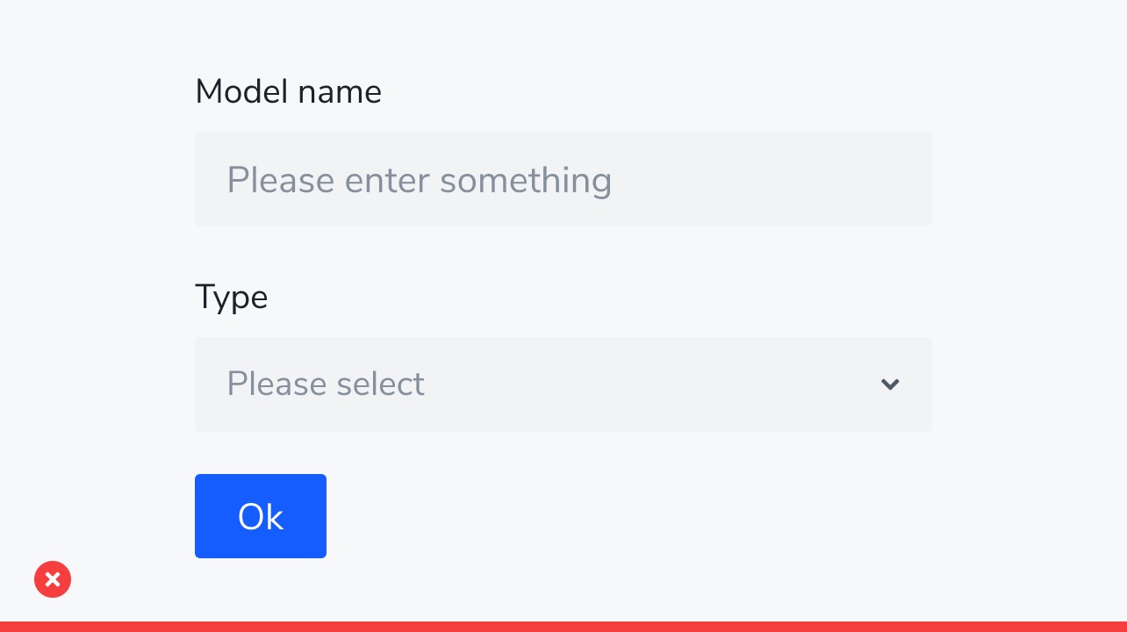Image resolution: width=1127 pixels, height=632 pixels.
Task: Click the small dark chevron icon
Action: (x=890, y=384)
